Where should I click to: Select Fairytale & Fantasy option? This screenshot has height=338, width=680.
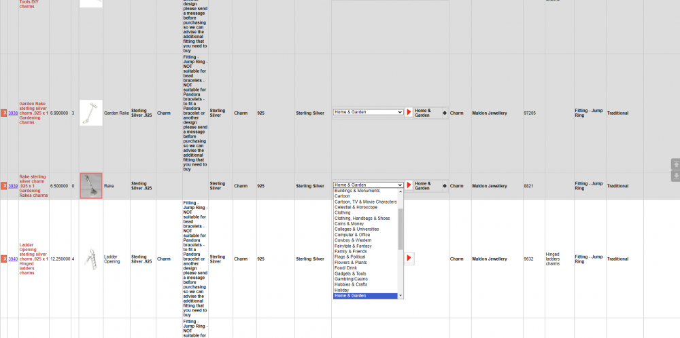[x=366, y=246]
